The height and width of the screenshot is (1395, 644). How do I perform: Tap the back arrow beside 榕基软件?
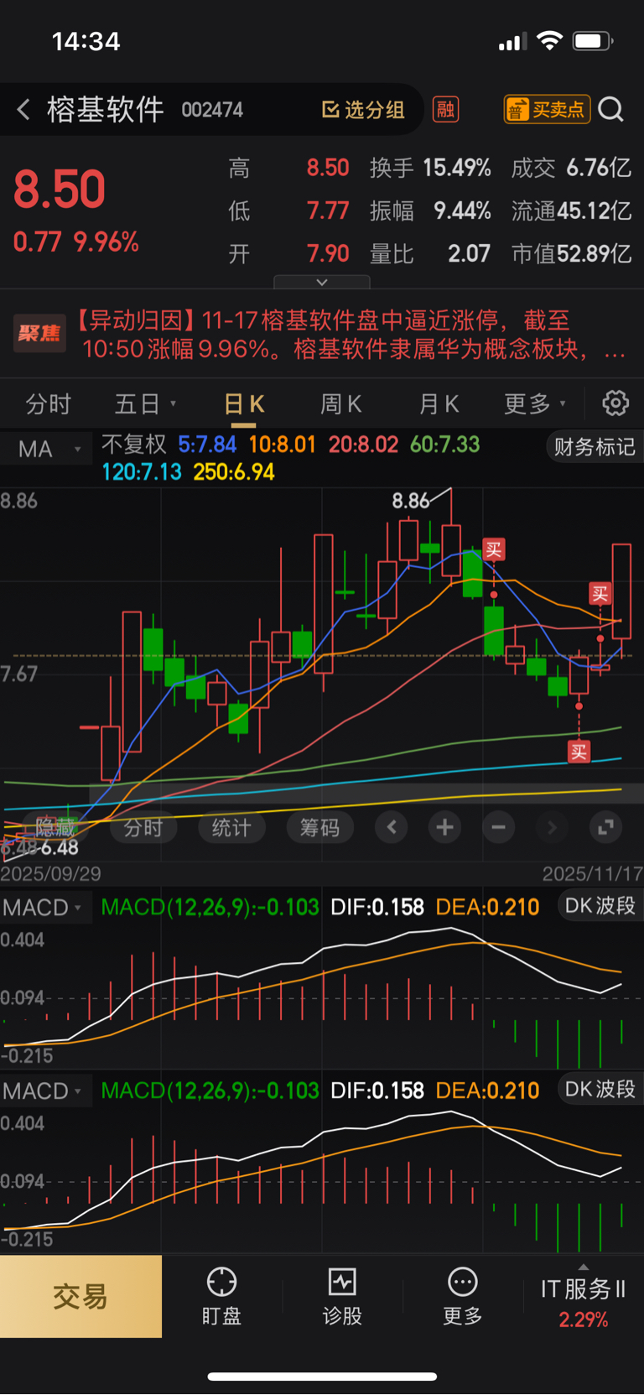(x=23, y=109)
